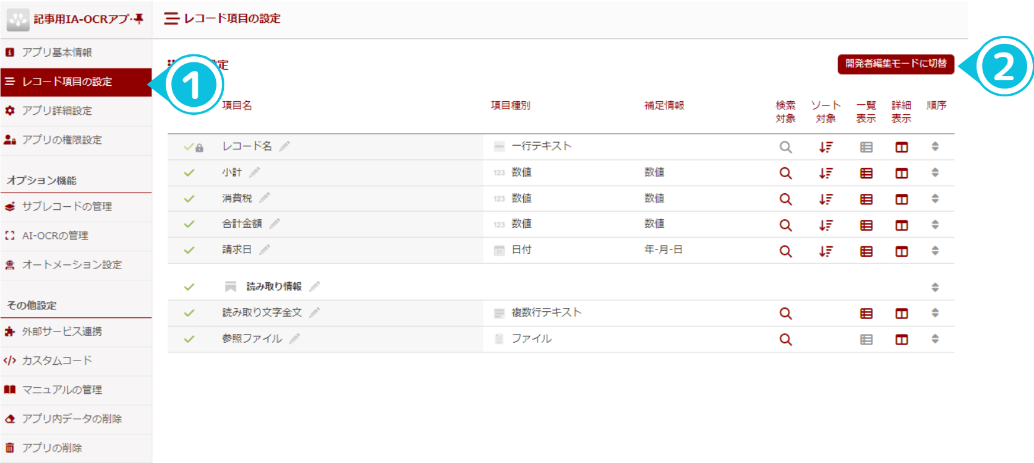Toggle the search target icon for the 参照ファイル row
The width and height of the screenshot is (1034, 463).
pyautogui.click(x=785, y=339)
